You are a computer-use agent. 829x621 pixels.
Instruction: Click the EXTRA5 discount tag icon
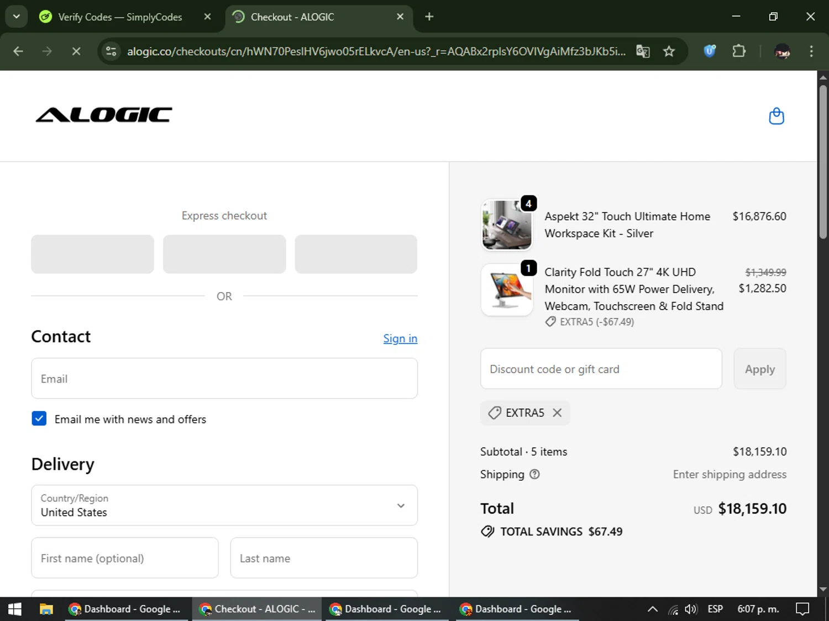pyautogui.click(x=495, y=413)
